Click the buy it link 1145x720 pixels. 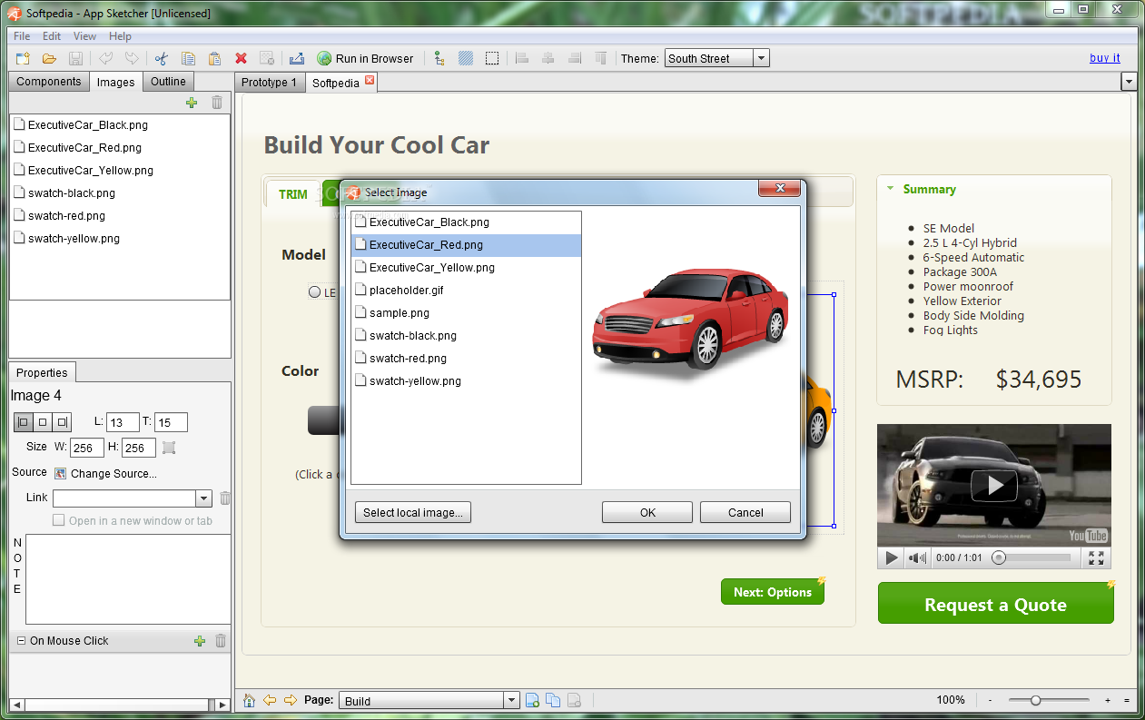tap(1105, 58)
